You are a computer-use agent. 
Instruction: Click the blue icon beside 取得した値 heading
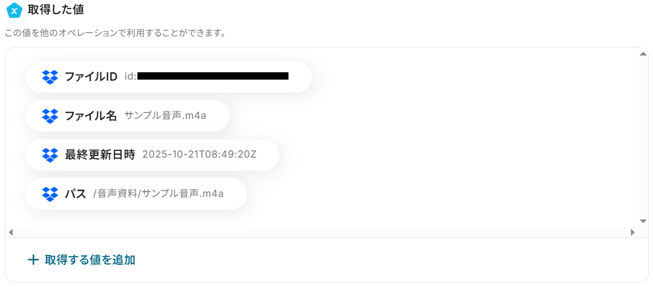[14, 10]
